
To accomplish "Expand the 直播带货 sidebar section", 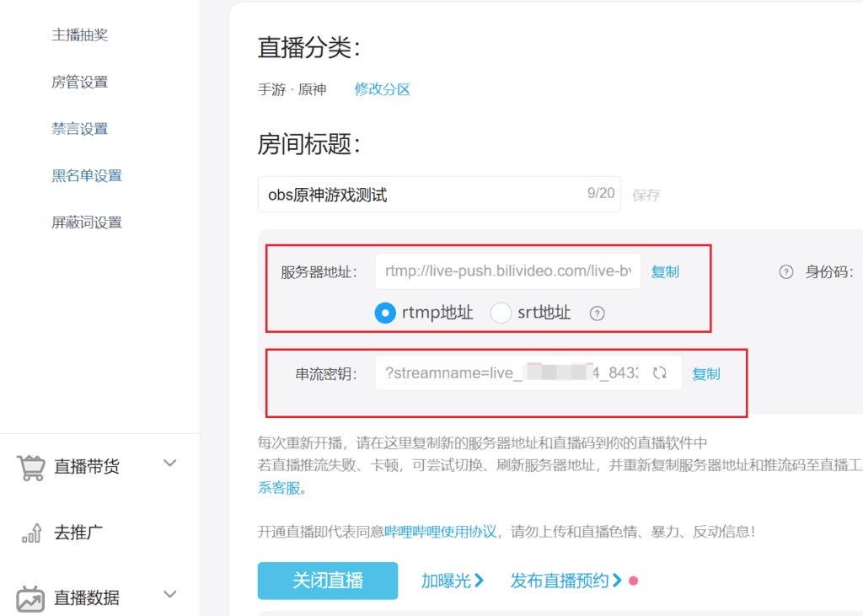I will [x=170, y=463].
